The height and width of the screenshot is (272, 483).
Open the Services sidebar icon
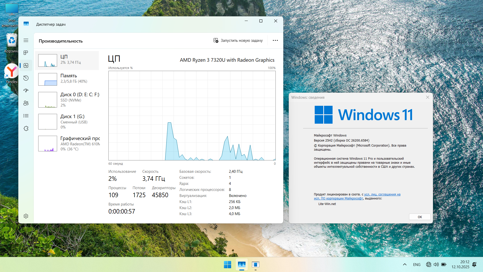tap(26, 128)
